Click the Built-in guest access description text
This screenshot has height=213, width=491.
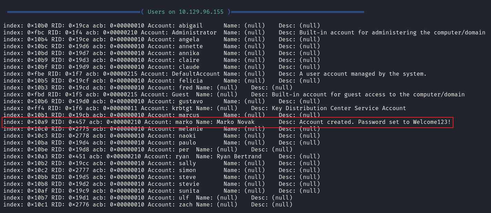tap(368, 94)
